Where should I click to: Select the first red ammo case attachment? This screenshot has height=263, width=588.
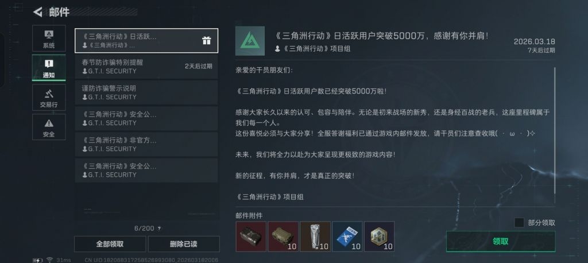point(251,237)
